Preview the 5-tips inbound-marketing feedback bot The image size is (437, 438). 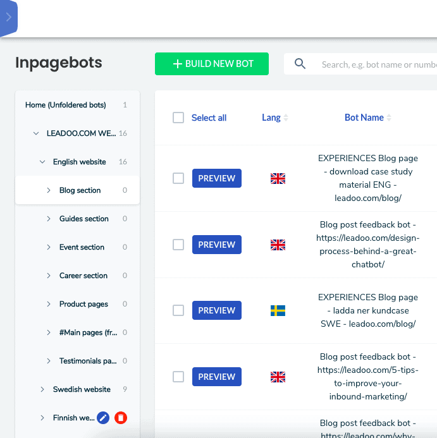pos(217,377)
